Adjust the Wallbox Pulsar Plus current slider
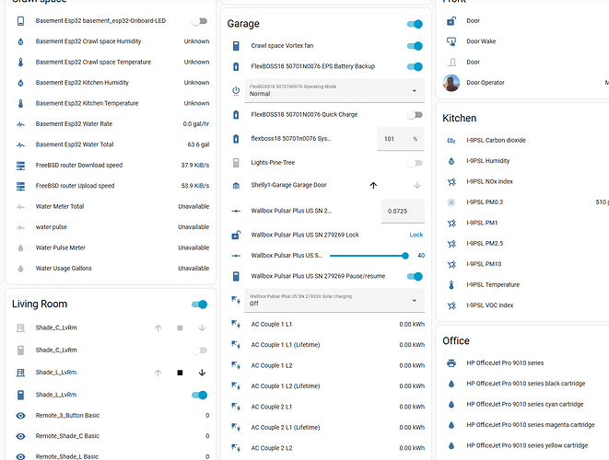This screenshot has height=460, width=609. (x=368, y=256)
